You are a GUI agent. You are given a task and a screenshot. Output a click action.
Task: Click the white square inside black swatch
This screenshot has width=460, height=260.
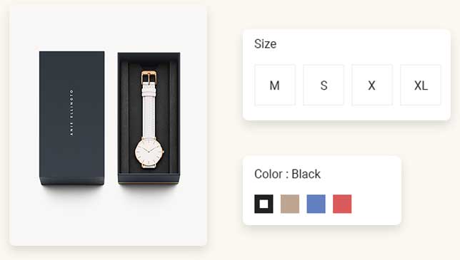(264, 204)
